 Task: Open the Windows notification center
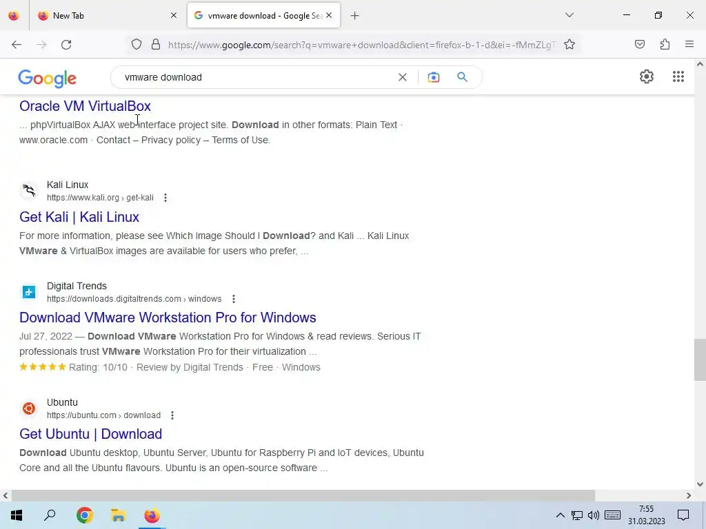tap(683, 515)
